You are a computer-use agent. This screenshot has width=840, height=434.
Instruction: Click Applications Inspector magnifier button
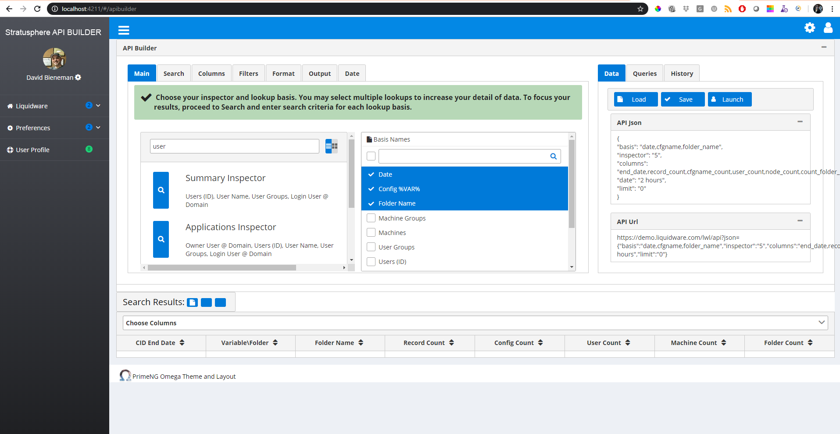click(x=161, y=239)
